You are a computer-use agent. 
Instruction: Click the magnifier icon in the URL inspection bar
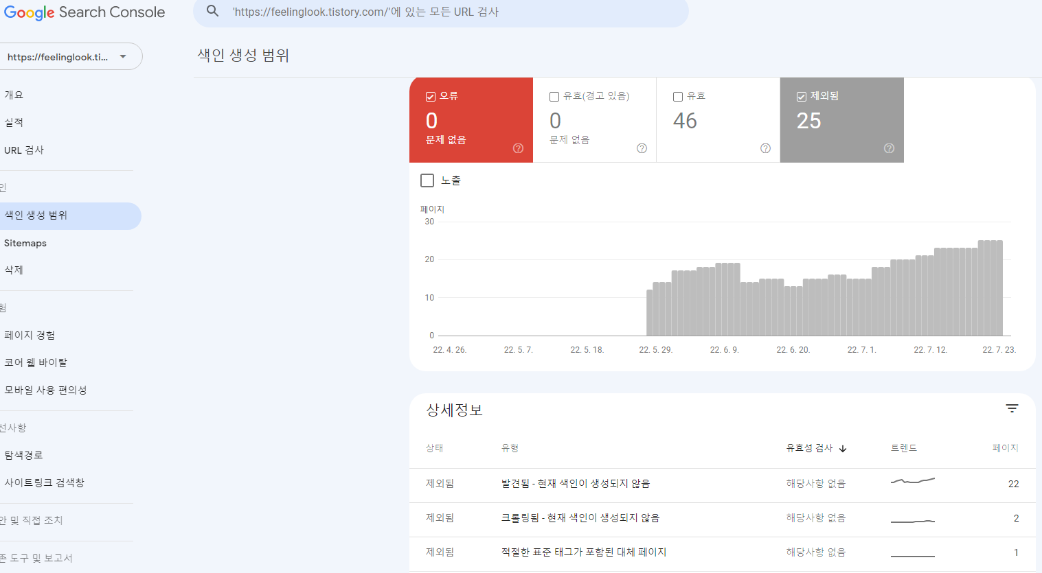click(x=212, y=11)
